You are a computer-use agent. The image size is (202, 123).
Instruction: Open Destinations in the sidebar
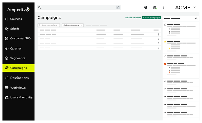pos(19,78)
